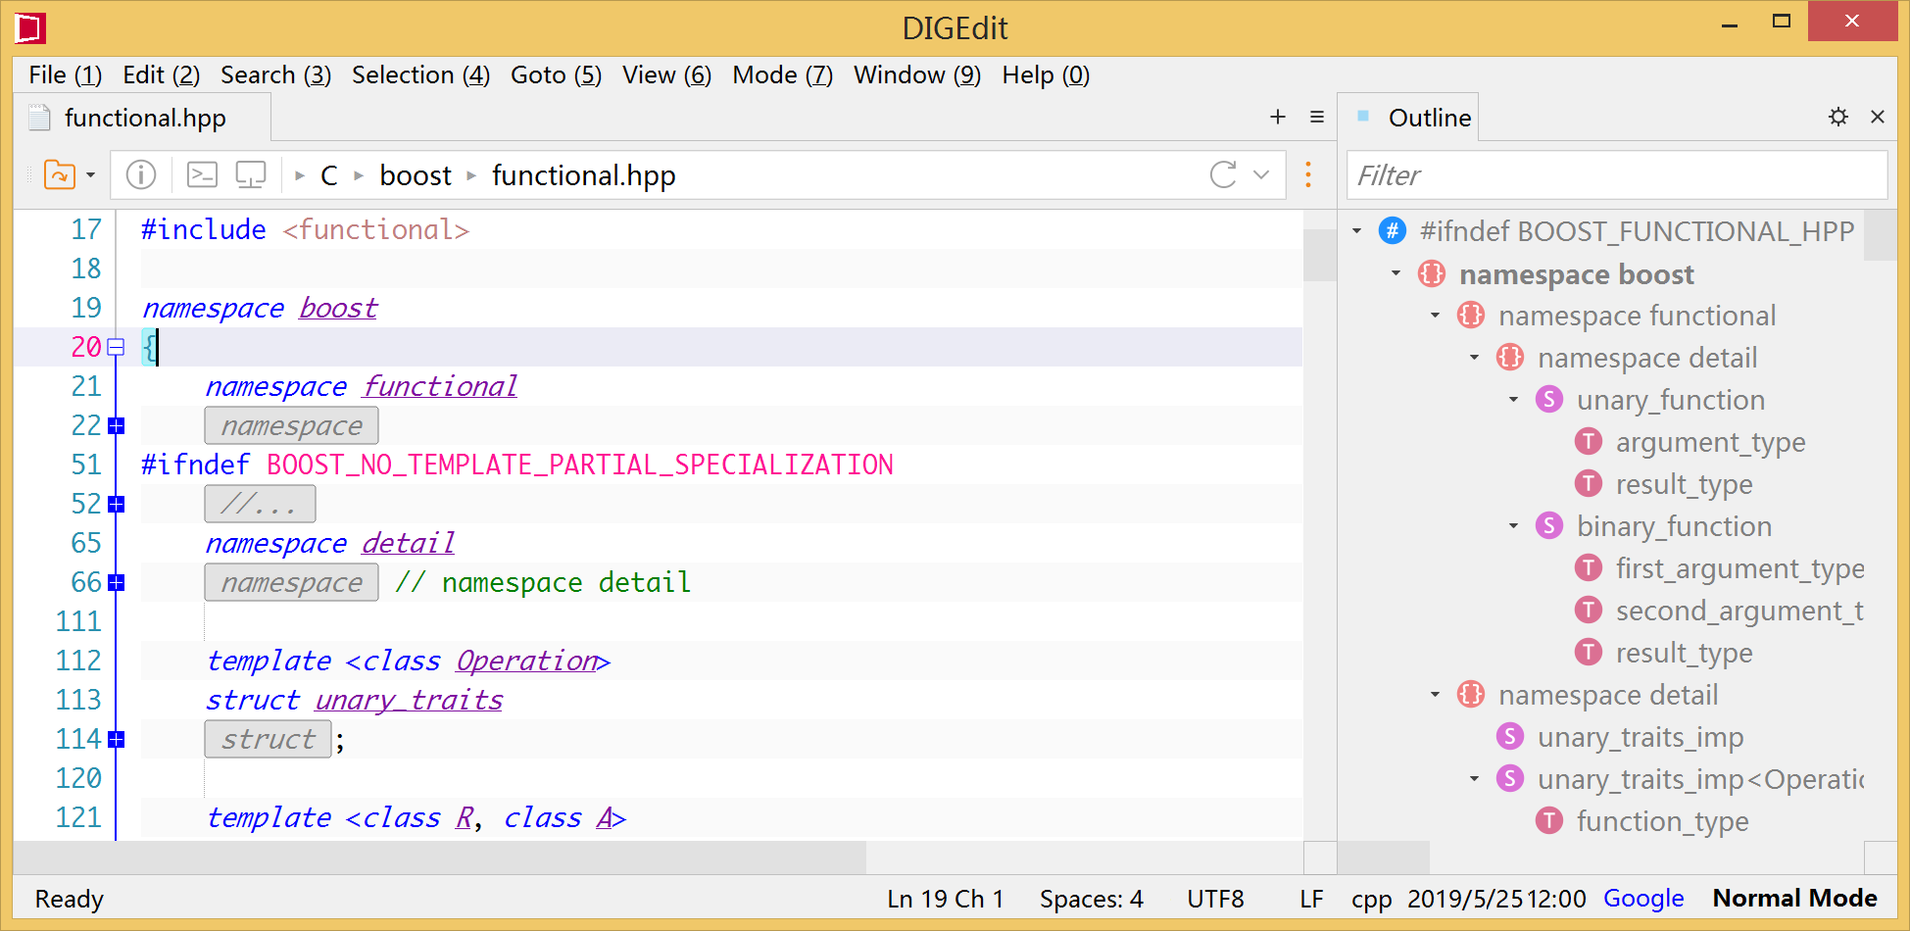This screenshot has height=931, width=1910.
Task: Open the orange vertical dots menu
Action: pos(1308,174)
